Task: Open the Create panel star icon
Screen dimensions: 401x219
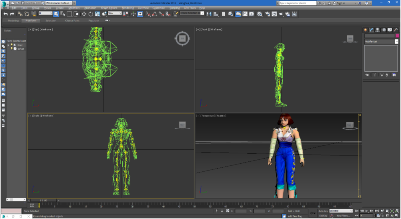Action: point(365,30)
